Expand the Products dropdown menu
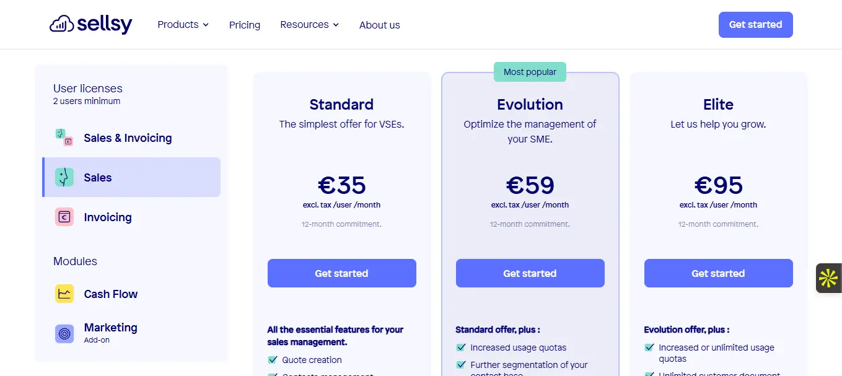Viewport: 842px width, 376px height. click(183, 25)
